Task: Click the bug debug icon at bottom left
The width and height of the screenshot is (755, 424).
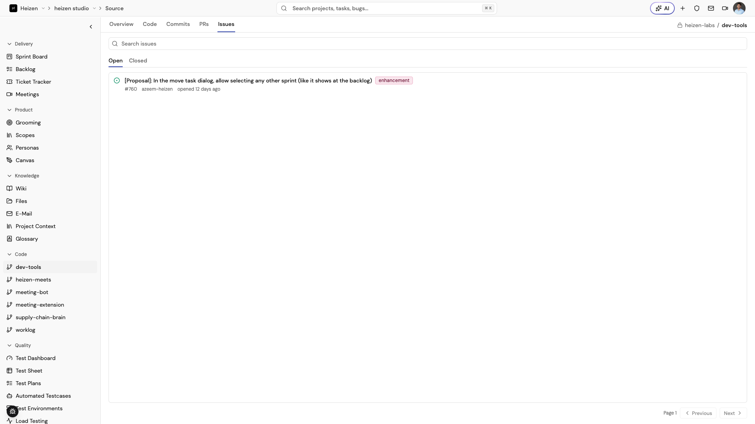Action: (13, 411)
